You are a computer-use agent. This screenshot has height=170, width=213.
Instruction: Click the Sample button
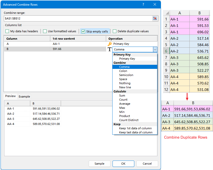pyautogui.click(x=99, y=164)
